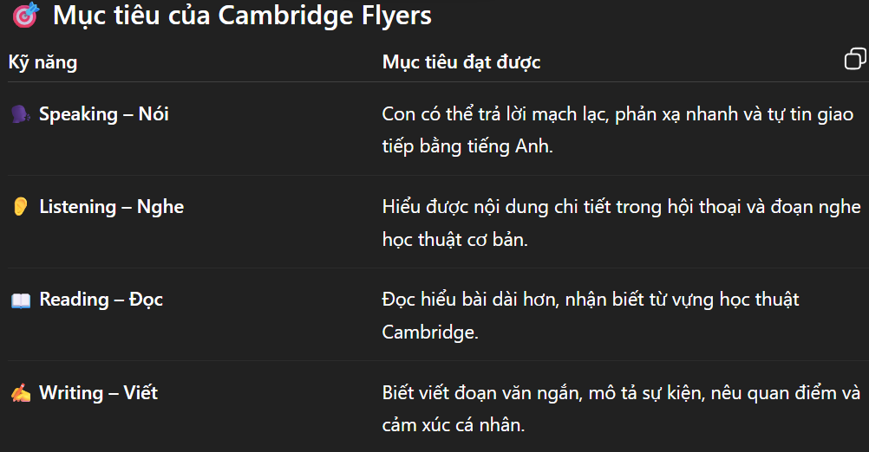Click the line "cảm xúc cá nhân."
869x452 pixels.
click(454, 426)
